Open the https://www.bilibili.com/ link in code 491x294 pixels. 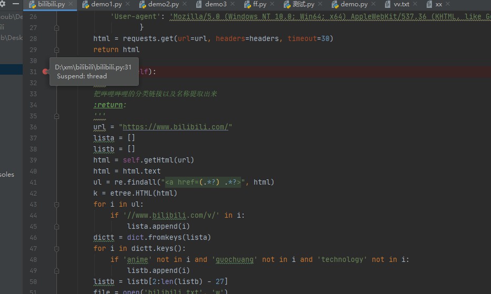pyautogui.click(x=175, y=127)
